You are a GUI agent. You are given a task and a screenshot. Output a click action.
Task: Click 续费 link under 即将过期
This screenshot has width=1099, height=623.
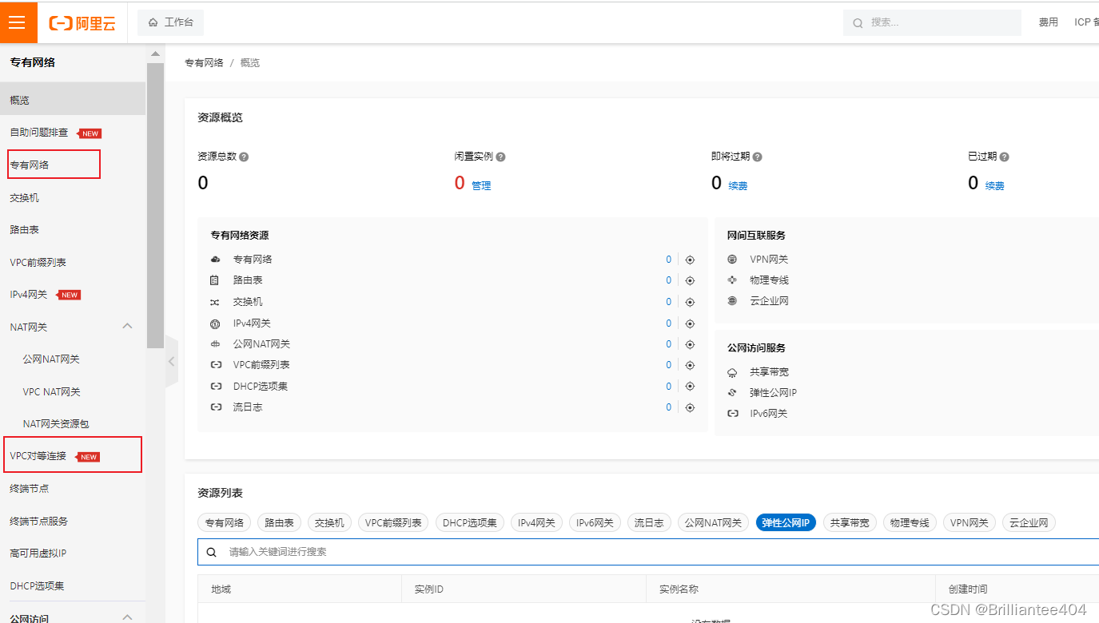(x=738, y=185)
